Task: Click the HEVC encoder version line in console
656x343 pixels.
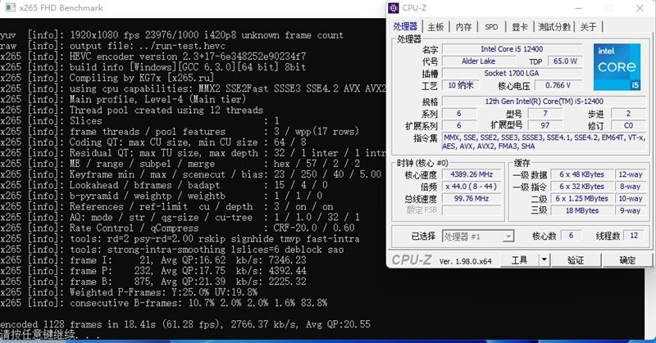Action: pyautogui.click(x=153, y=56)
